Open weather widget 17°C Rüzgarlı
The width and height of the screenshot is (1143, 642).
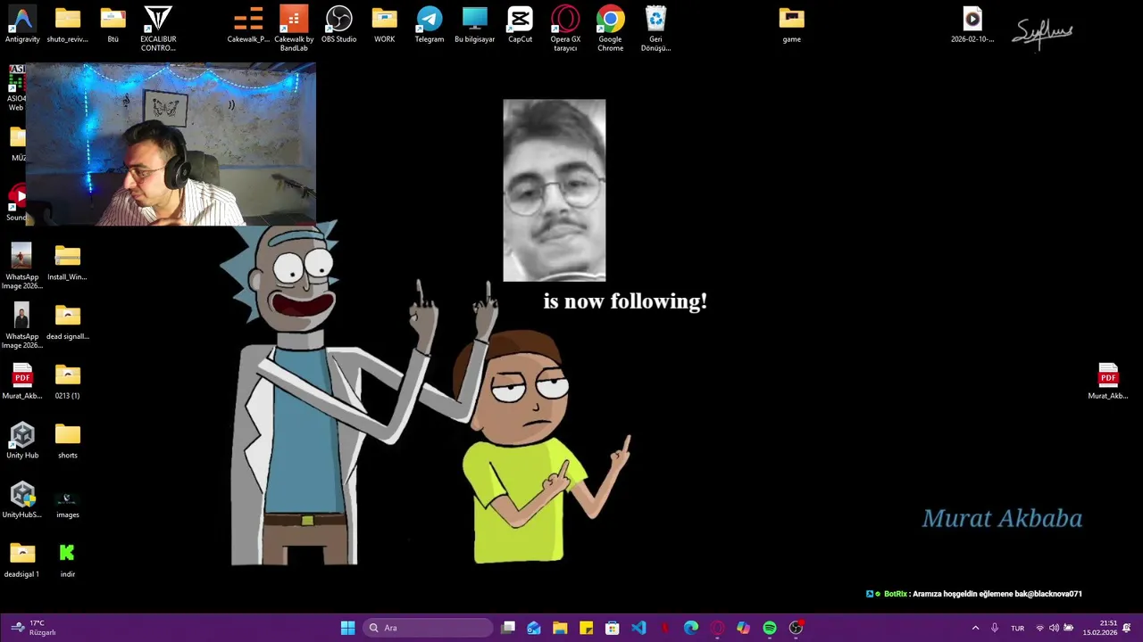[x=32, y=628]
